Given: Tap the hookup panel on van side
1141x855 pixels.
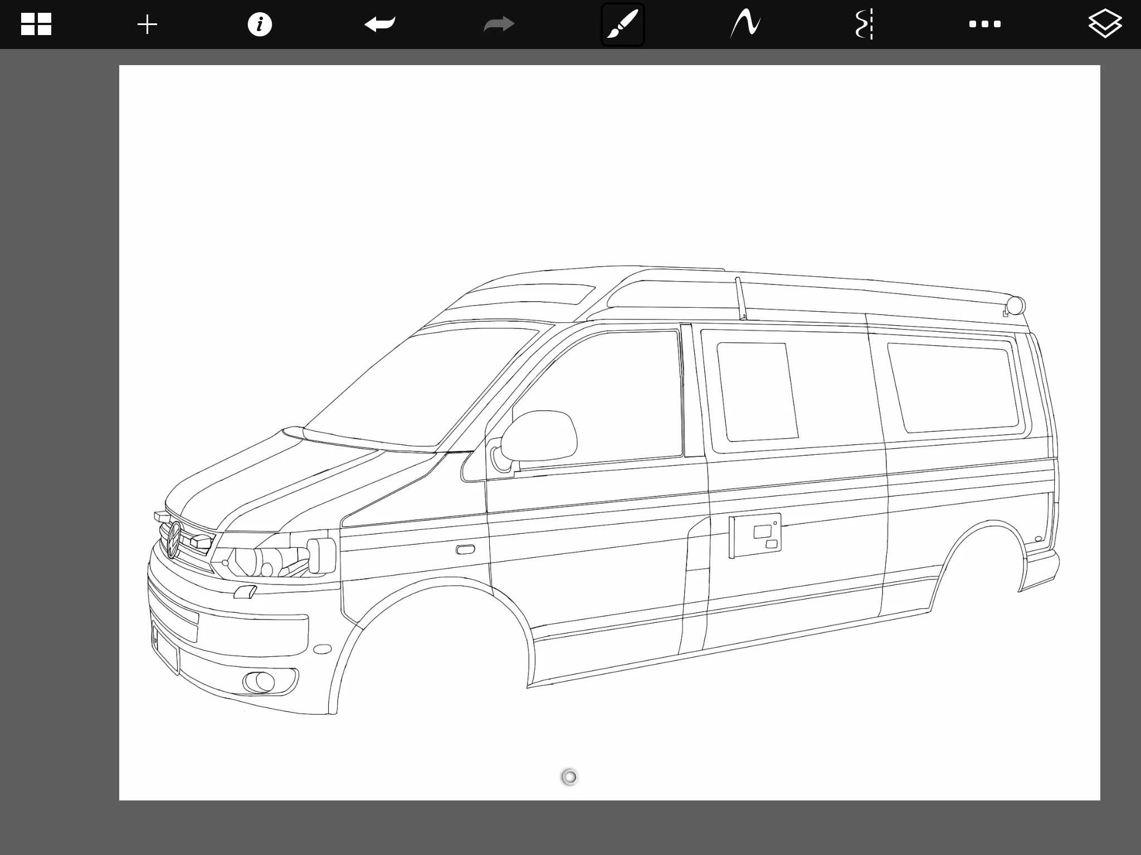Looking at the screenshot, I should tap(755, 535).
